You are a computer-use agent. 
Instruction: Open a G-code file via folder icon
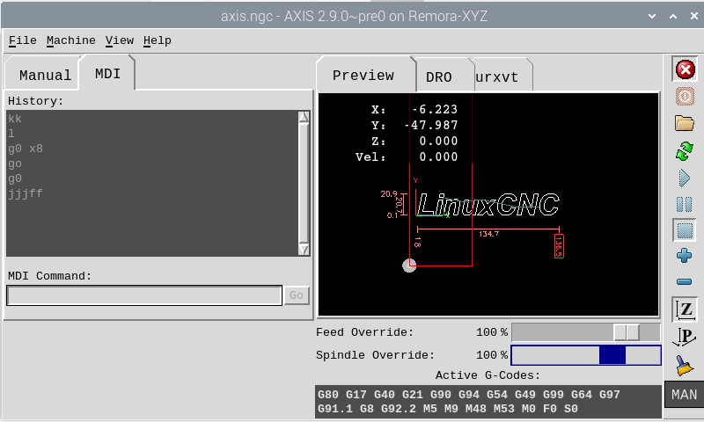(x=685, y=123)
